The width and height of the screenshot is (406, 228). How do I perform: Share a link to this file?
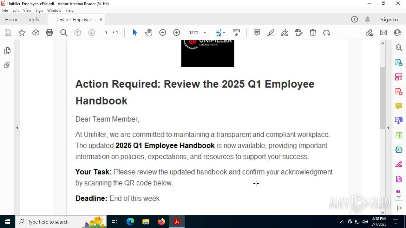(x=369, y=33)
